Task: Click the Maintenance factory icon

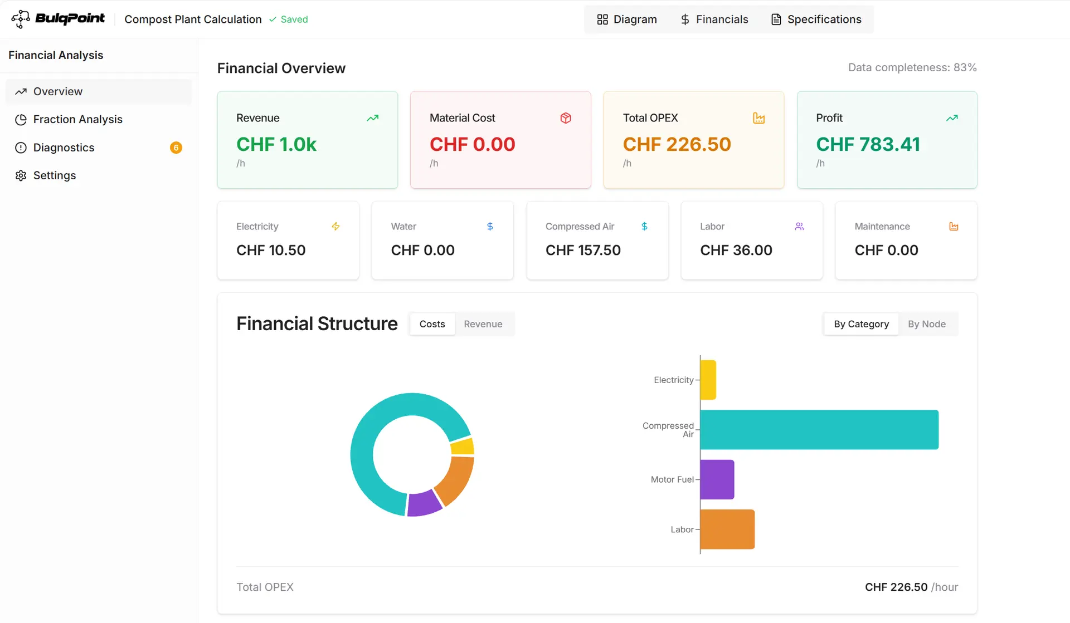Action: coord(954,227)
